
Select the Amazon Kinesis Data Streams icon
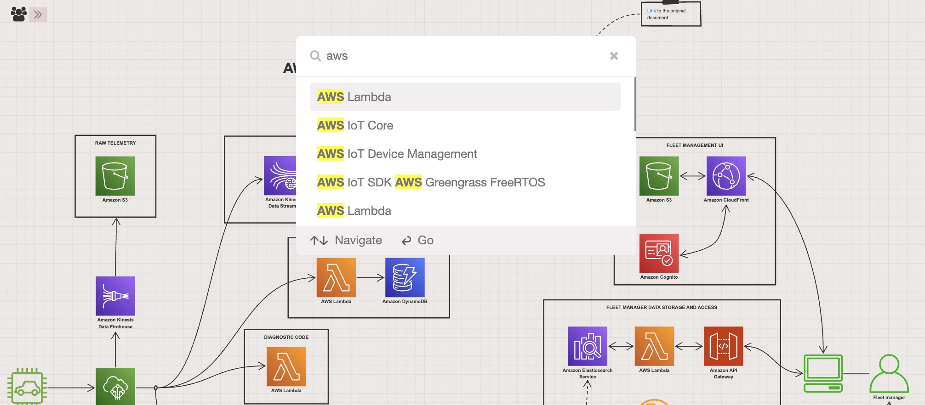pos(280,176)
